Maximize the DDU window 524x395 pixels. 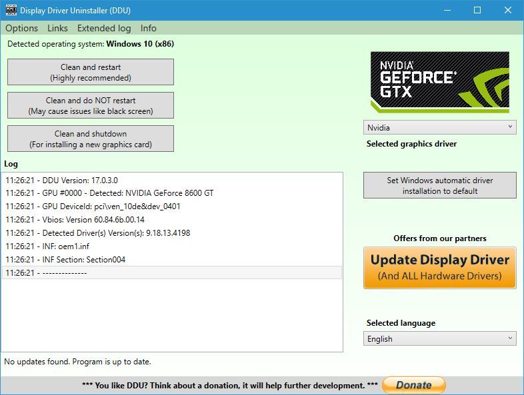click(x=477, y=11)
